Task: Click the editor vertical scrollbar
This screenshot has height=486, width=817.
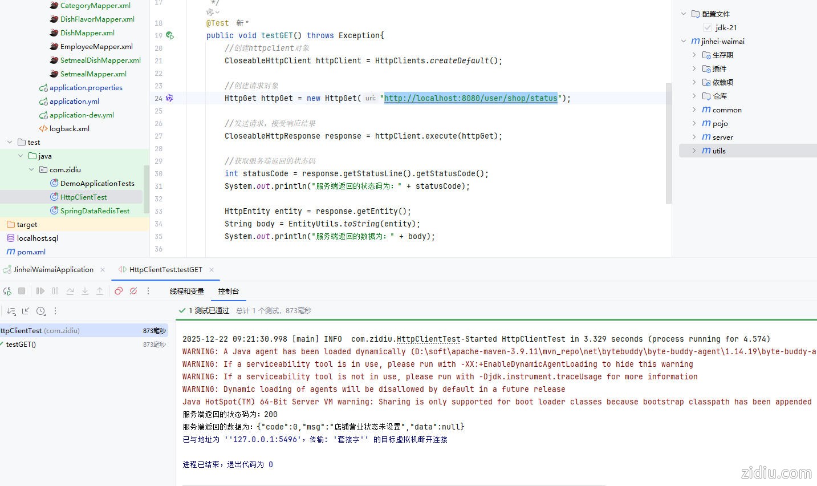Action: click(668, 143)
